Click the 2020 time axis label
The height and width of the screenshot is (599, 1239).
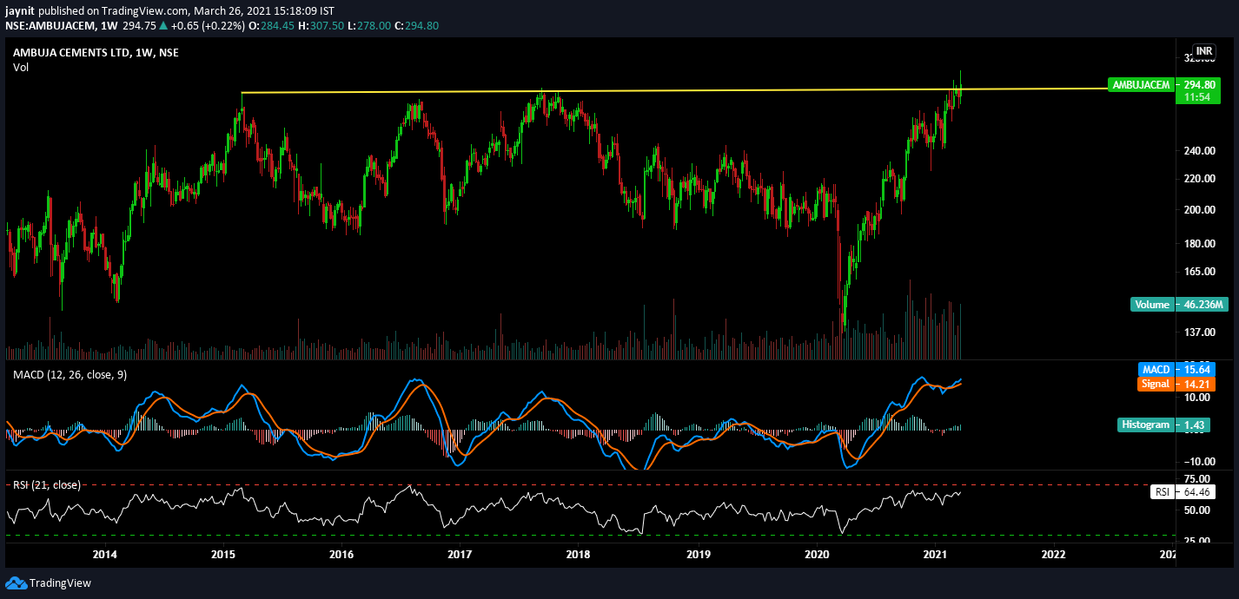pos(817,554)
